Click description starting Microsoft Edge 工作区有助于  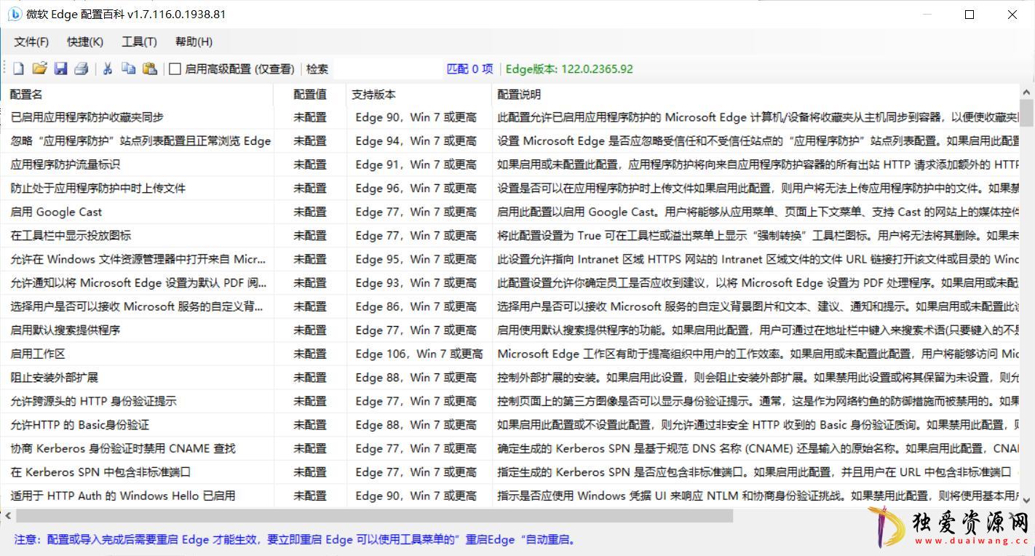tap(758, 354)
